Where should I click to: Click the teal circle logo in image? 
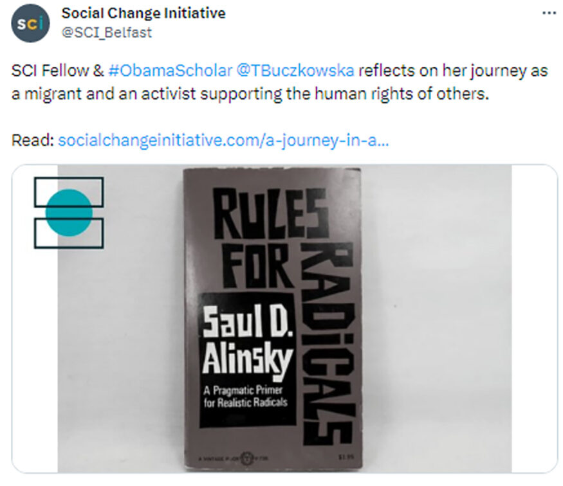pos(69,213)
